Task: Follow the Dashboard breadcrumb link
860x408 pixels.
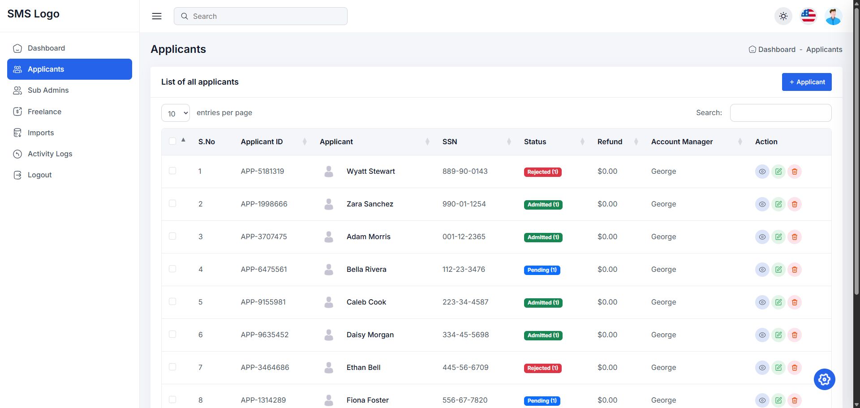Action: [x=776, y=50]
